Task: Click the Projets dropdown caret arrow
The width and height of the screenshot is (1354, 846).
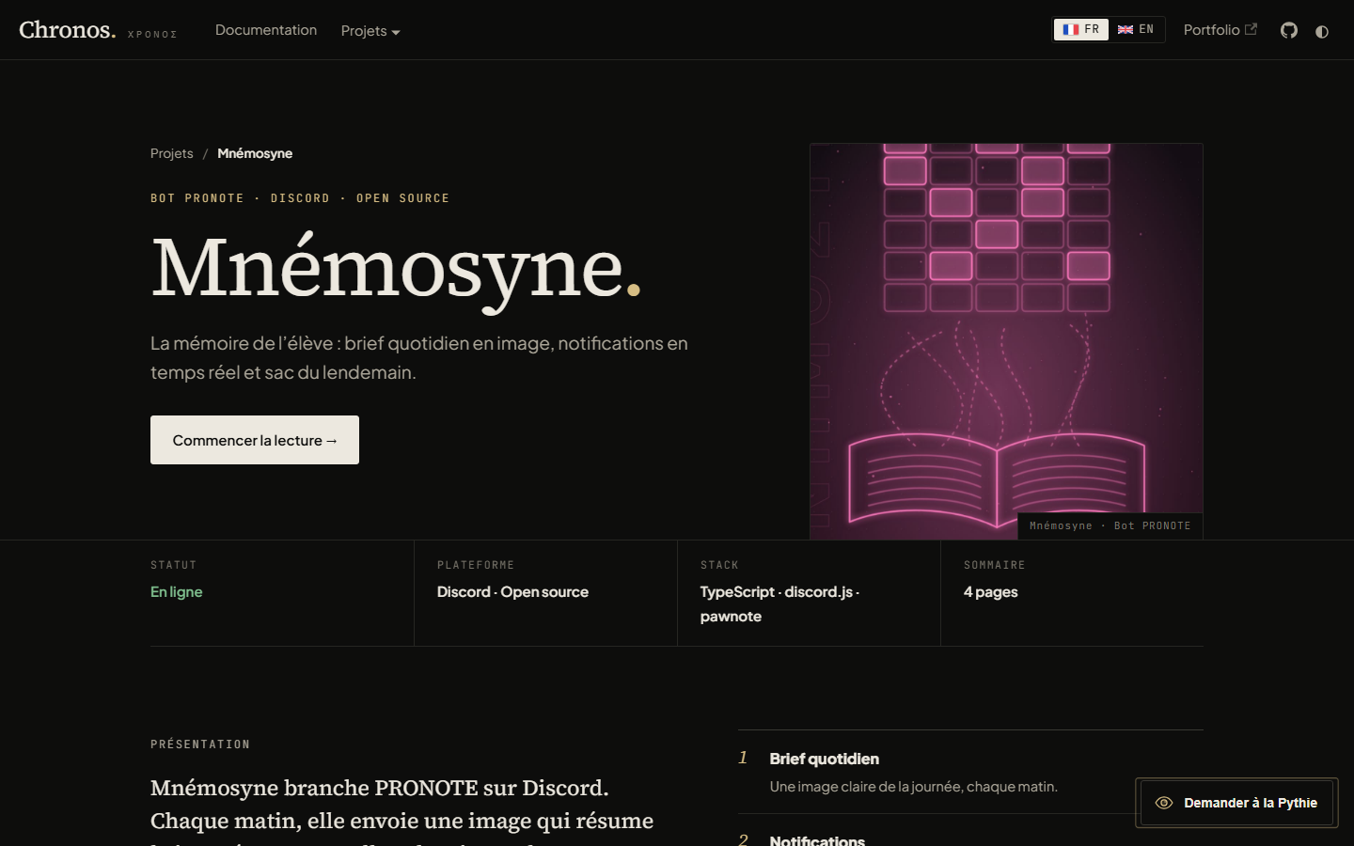Action: pyautogui.click(x=396, y=32)
